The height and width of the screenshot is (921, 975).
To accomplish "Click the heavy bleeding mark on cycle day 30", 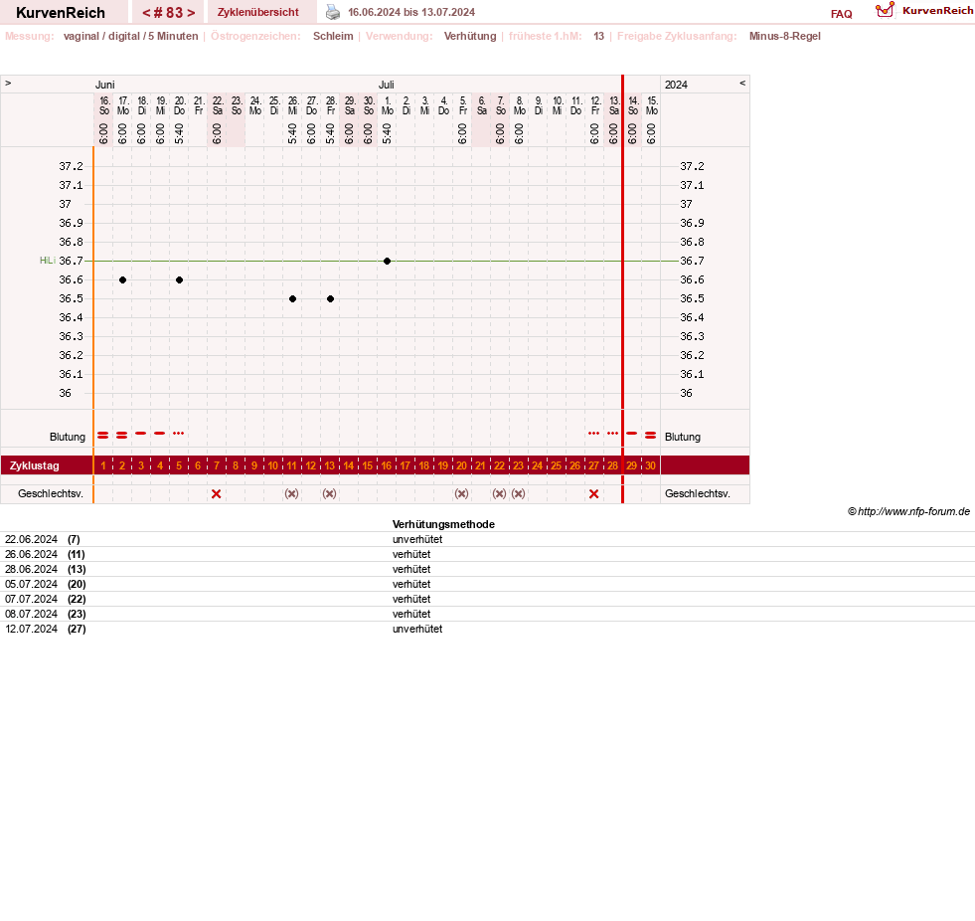I will (650, 435).
